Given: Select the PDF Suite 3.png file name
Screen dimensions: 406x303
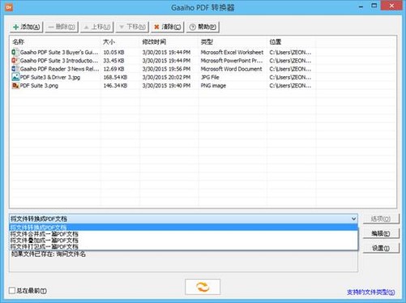Looking at the screenshot, I should [x=39, y=86].
